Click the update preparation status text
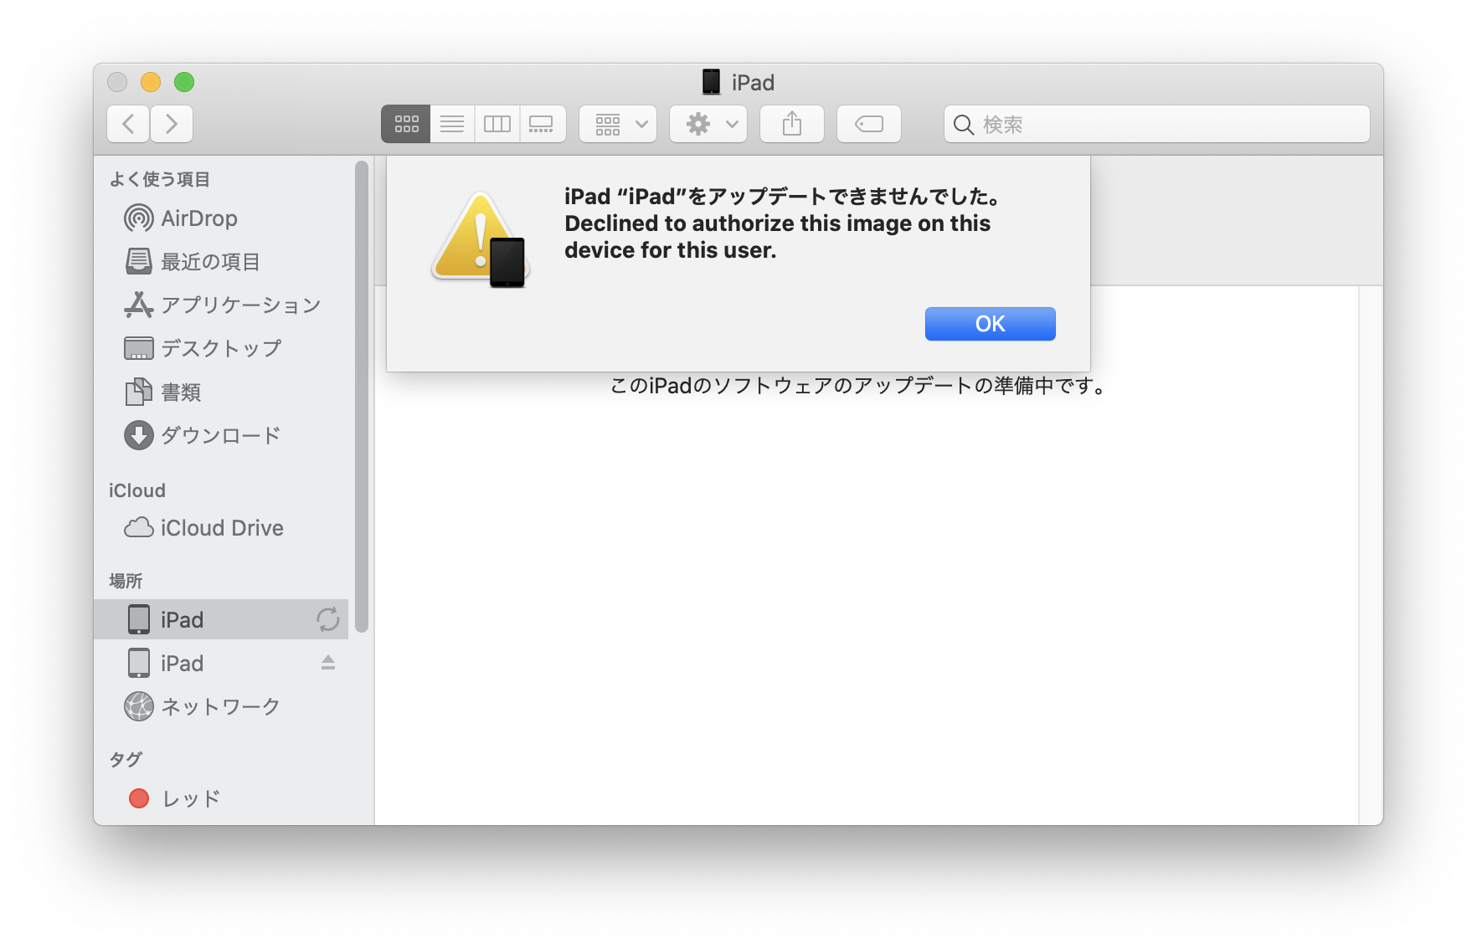This screenshot has height=949, width=1477. tap(859, 386)
